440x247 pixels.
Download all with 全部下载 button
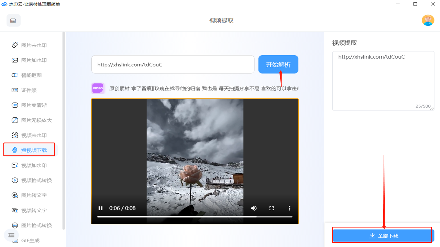pyautogui.click(x=383, y=236)
